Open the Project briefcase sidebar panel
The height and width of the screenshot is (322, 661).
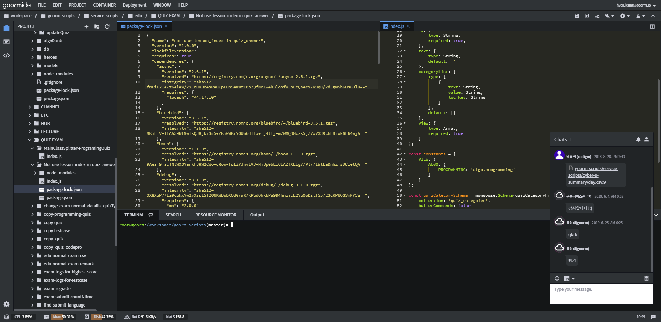(7, 28)
